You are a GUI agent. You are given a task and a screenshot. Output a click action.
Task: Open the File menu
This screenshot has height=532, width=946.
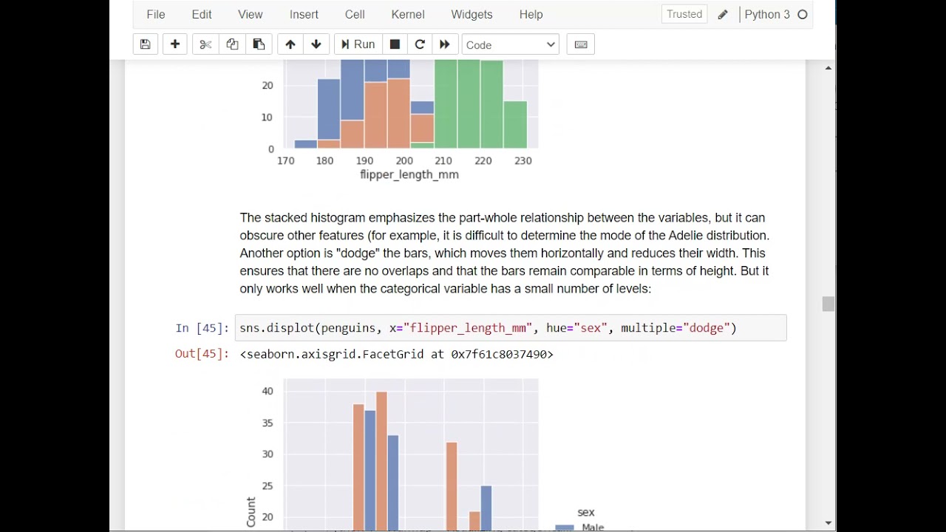point(156,14)
